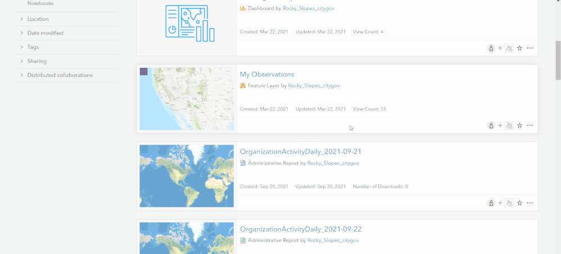Click plus icon on My Observations card
Viewport: 561px width, 254px height.
tap(500, 126)
